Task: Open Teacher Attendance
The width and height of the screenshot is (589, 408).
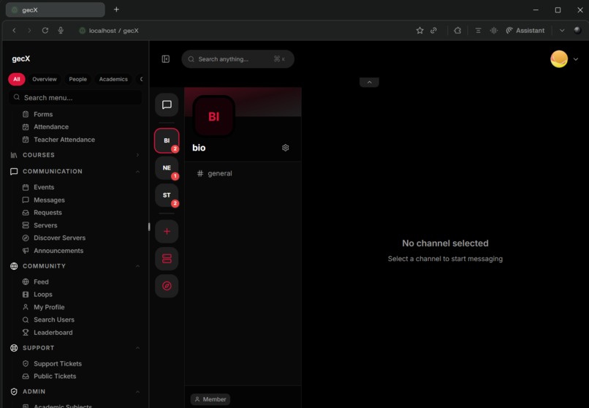Action: 64,140
